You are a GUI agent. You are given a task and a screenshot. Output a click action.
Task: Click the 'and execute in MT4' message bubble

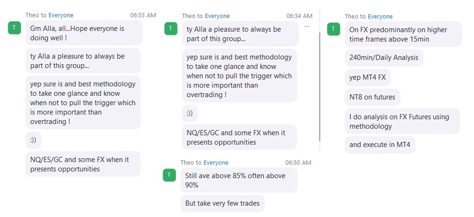pyautogui.click(x=380, y=145)
